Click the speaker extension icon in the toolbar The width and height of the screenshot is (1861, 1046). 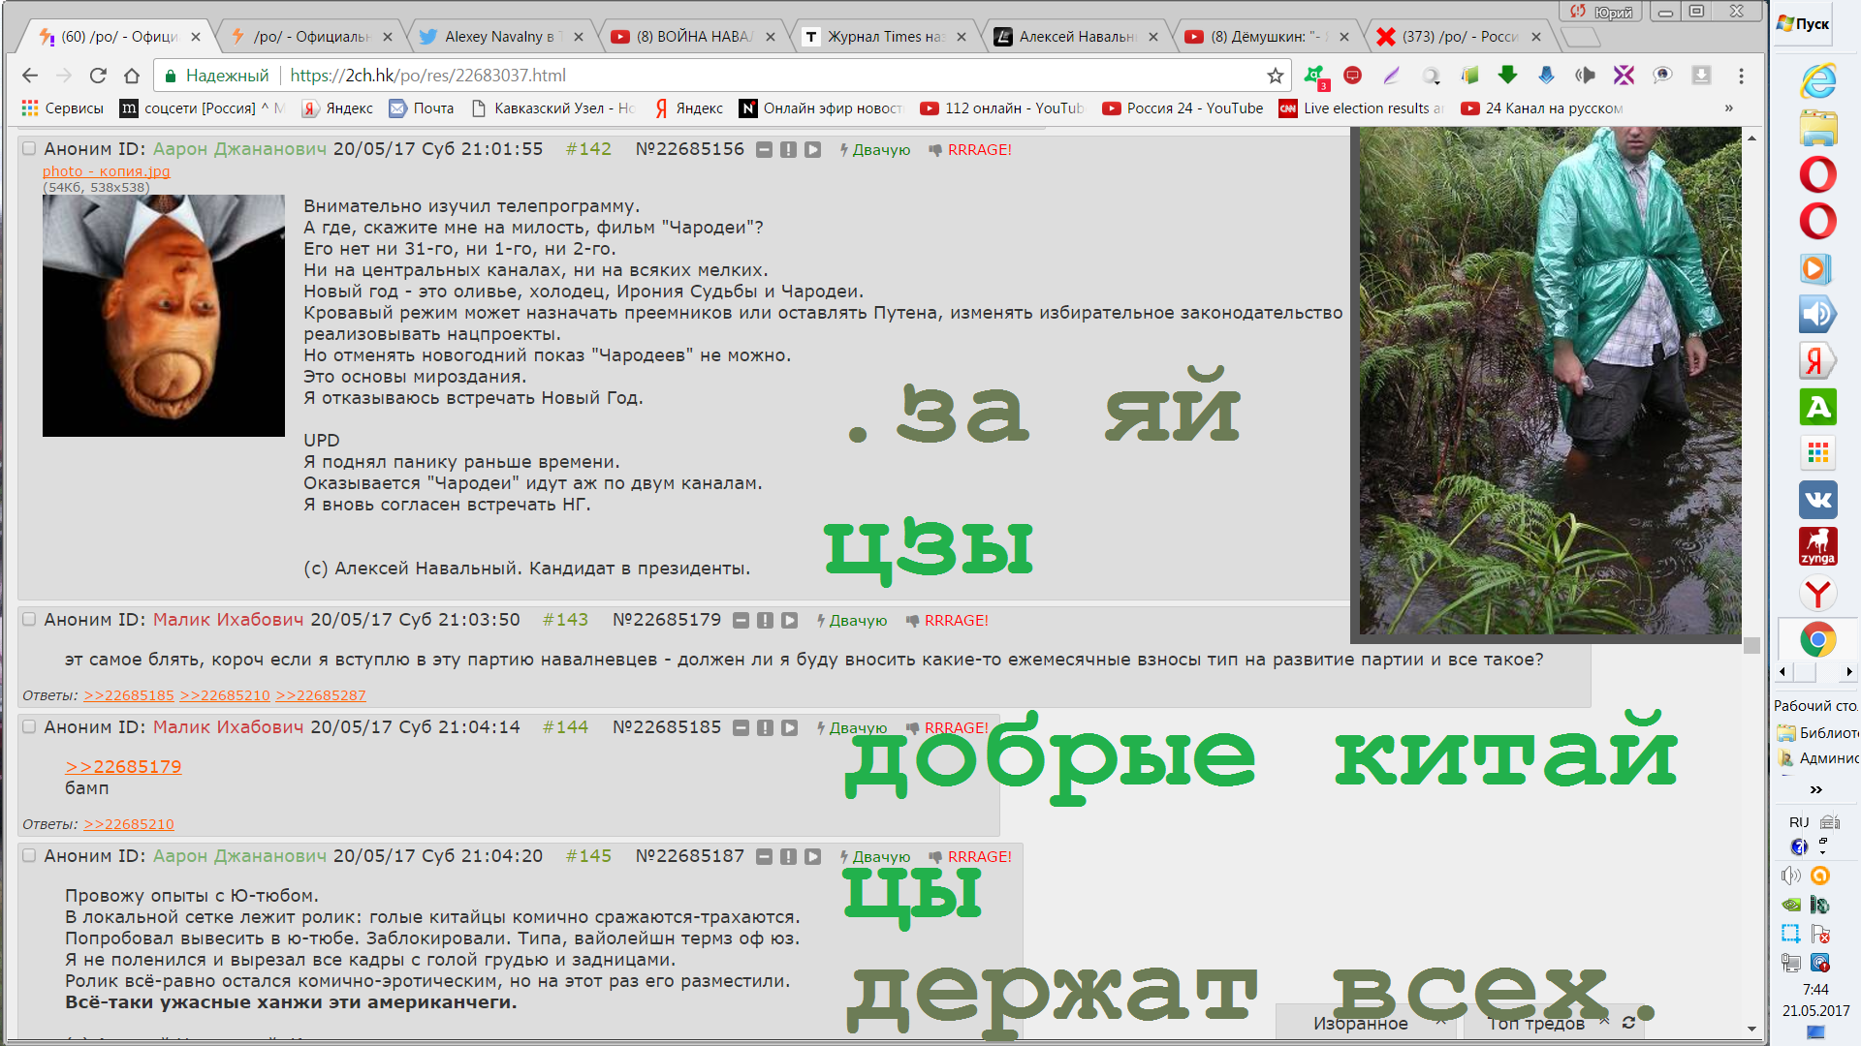pos(1585,76)
